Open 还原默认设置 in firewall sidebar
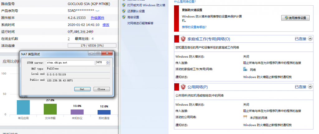 click(136, 11)
